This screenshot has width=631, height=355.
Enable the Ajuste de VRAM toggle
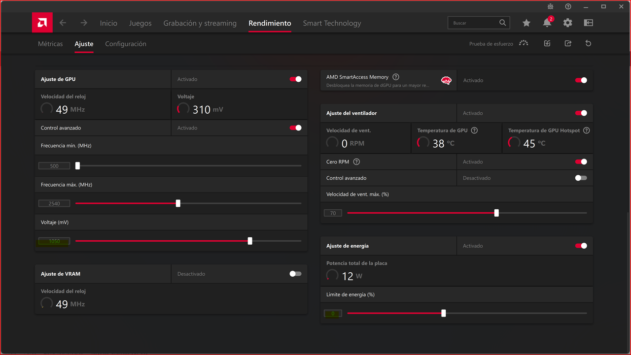(x=295, y=274)
